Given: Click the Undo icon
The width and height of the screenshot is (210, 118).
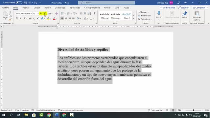Looking at the screenshot, I should pos(30,3).
